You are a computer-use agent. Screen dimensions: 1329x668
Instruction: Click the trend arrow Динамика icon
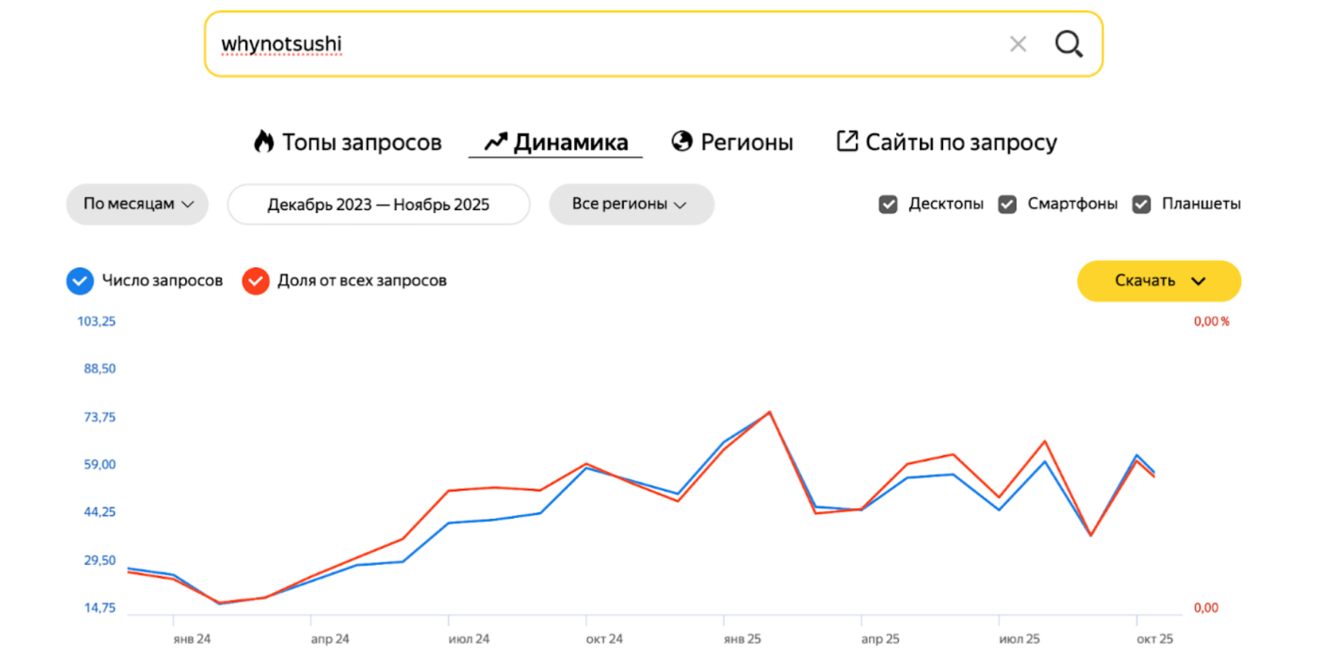496,142
